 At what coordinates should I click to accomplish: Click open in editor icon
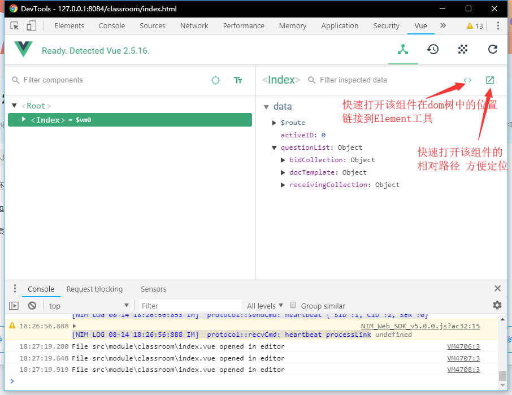pos(490,80)
